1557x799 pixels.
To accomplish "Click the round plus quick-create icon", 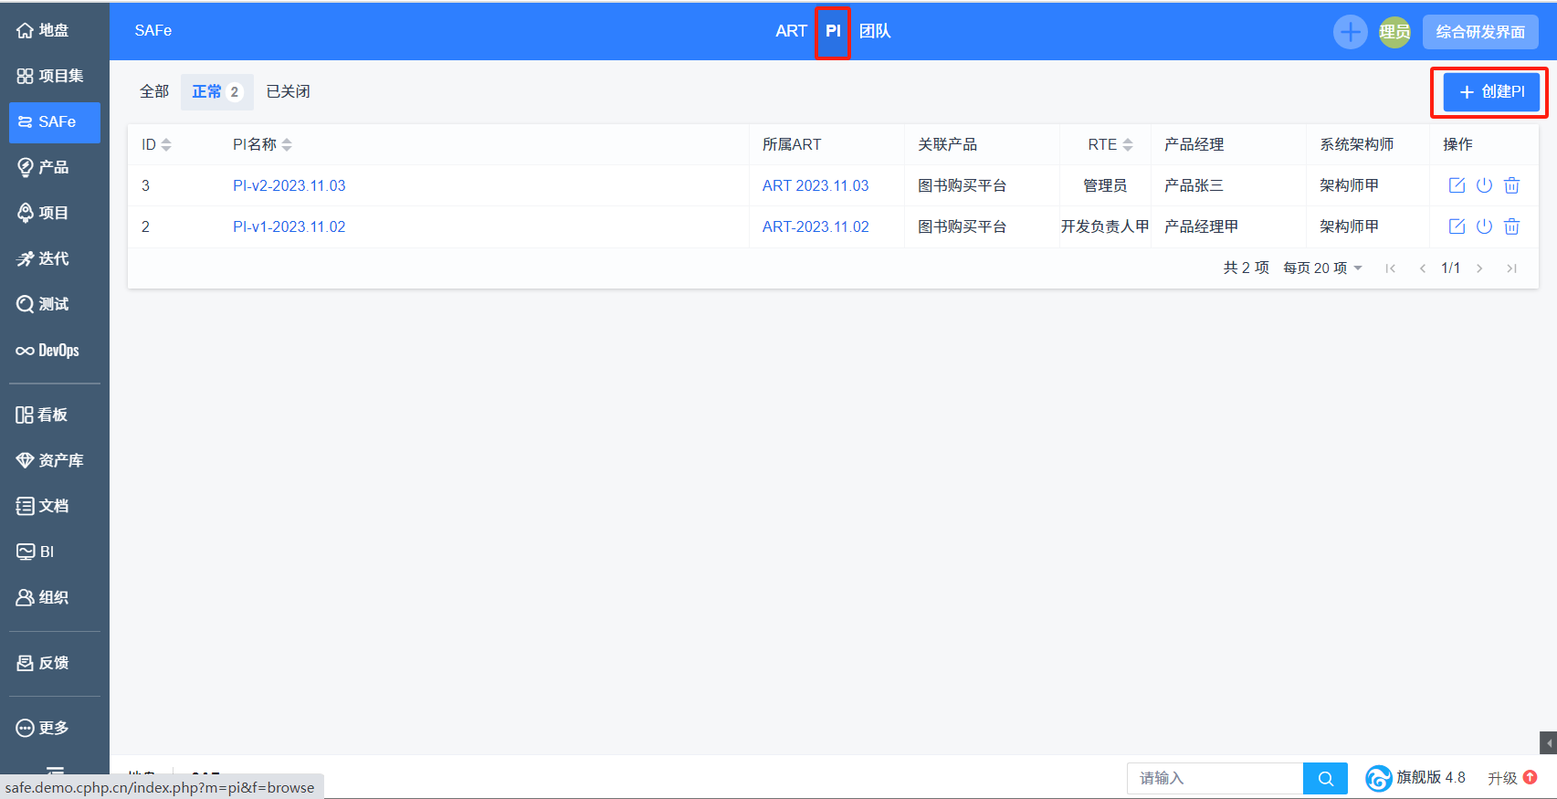I will click(1350, 32).
